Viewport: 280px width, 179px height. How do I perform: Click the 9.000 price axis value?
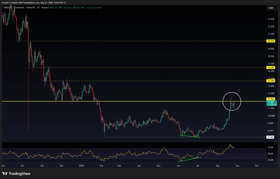271,123
